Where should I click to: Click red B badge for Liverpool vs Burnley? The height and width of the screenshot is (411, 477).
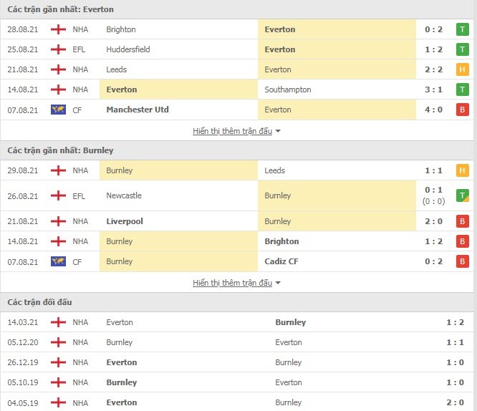click(463, 221)
